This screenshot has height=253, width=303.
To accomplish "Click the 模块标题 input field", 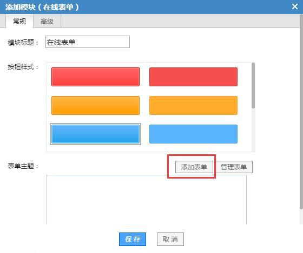I will 88,42.
